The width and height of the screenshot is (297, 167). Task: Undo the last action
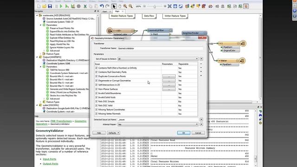coord(102,6)
